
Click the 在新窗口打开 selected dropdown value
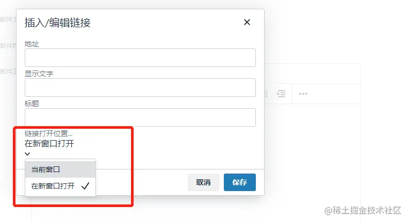pos(50,144)
